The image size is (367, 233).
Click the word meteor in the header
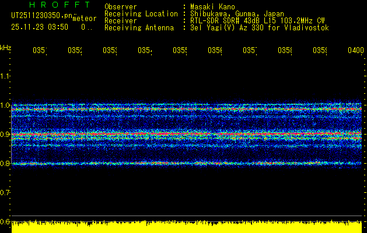85,19
